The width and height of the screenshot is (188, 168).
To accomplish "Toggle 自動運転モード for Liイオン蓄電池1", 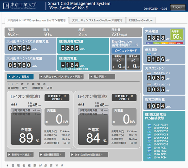I will [x=56, y=98].
